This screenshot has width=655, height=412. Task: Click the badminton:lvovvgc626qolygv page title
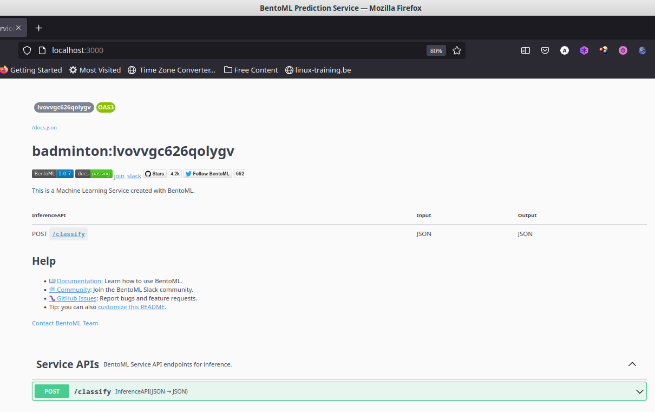point(133,151)
